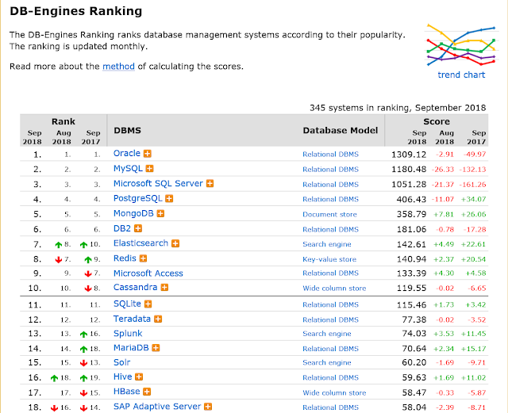
Task: Open the MySQL DBMS link
Action: click(x=128, y=169)
